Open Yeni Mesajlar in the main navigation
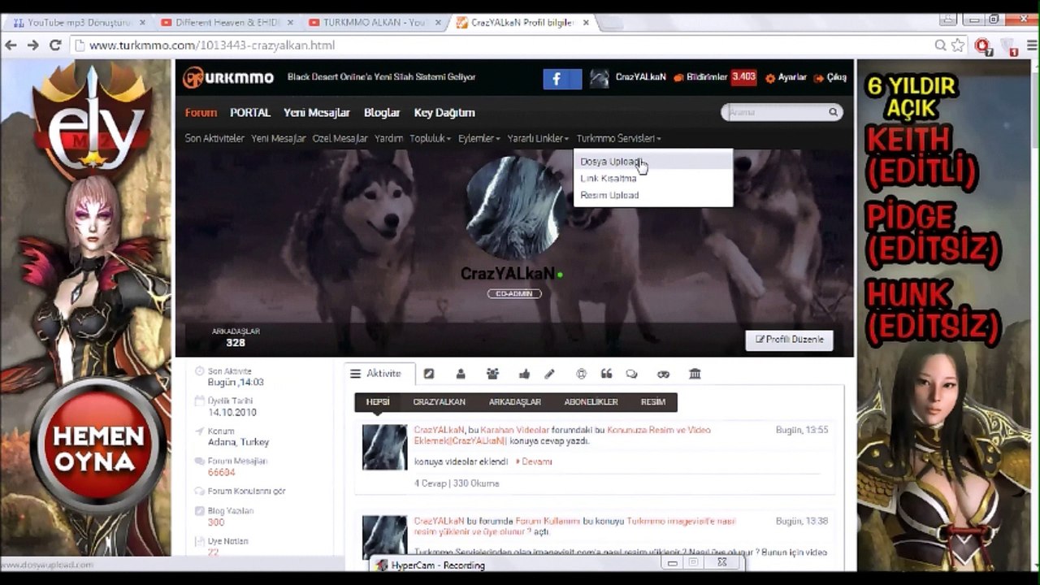This screenshot has height=585, width=1040. pos(317,113)
